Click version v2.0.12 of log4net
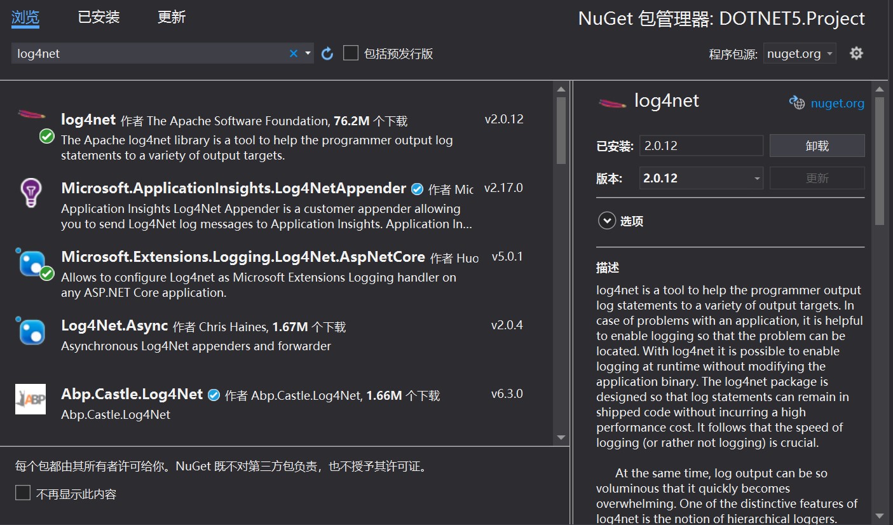Screen dimensions: 893x525 pos(504,119)
